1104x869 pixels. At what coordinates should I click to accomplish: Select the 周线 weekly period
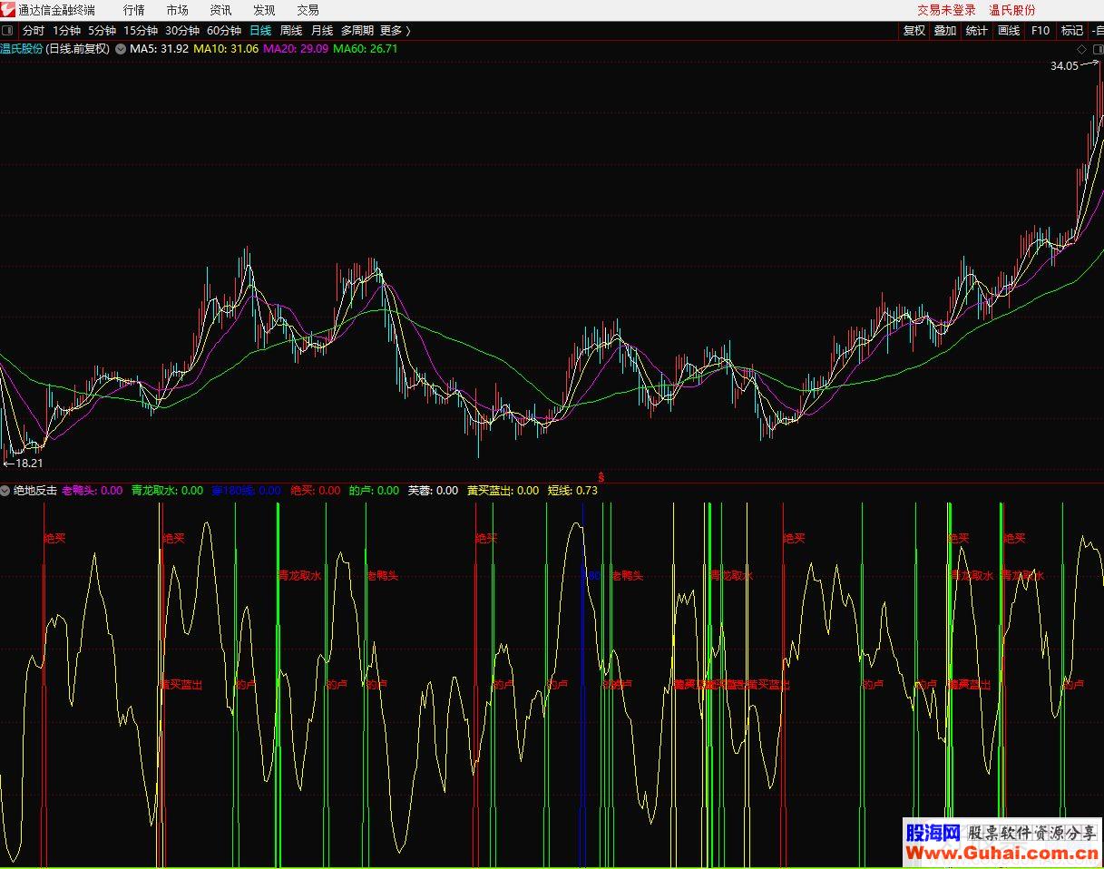coord(291,31)
